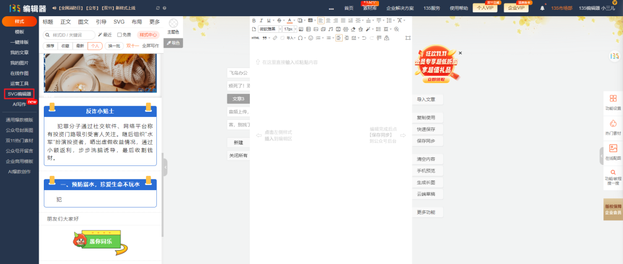Click the new blank document icon

point(254,29)
